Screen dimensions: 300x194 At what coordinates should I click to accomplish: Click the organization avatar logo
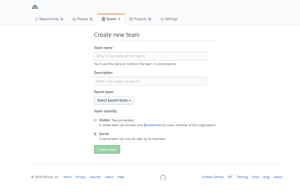pyautogui.click(x=35, y=7)
